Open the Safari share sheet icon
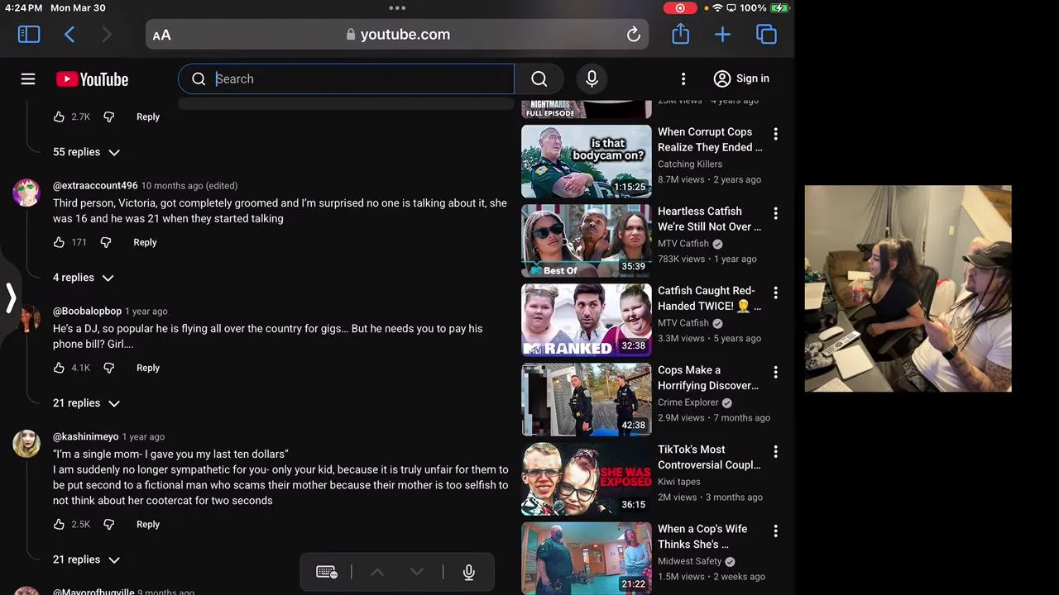 coord(680,34)
